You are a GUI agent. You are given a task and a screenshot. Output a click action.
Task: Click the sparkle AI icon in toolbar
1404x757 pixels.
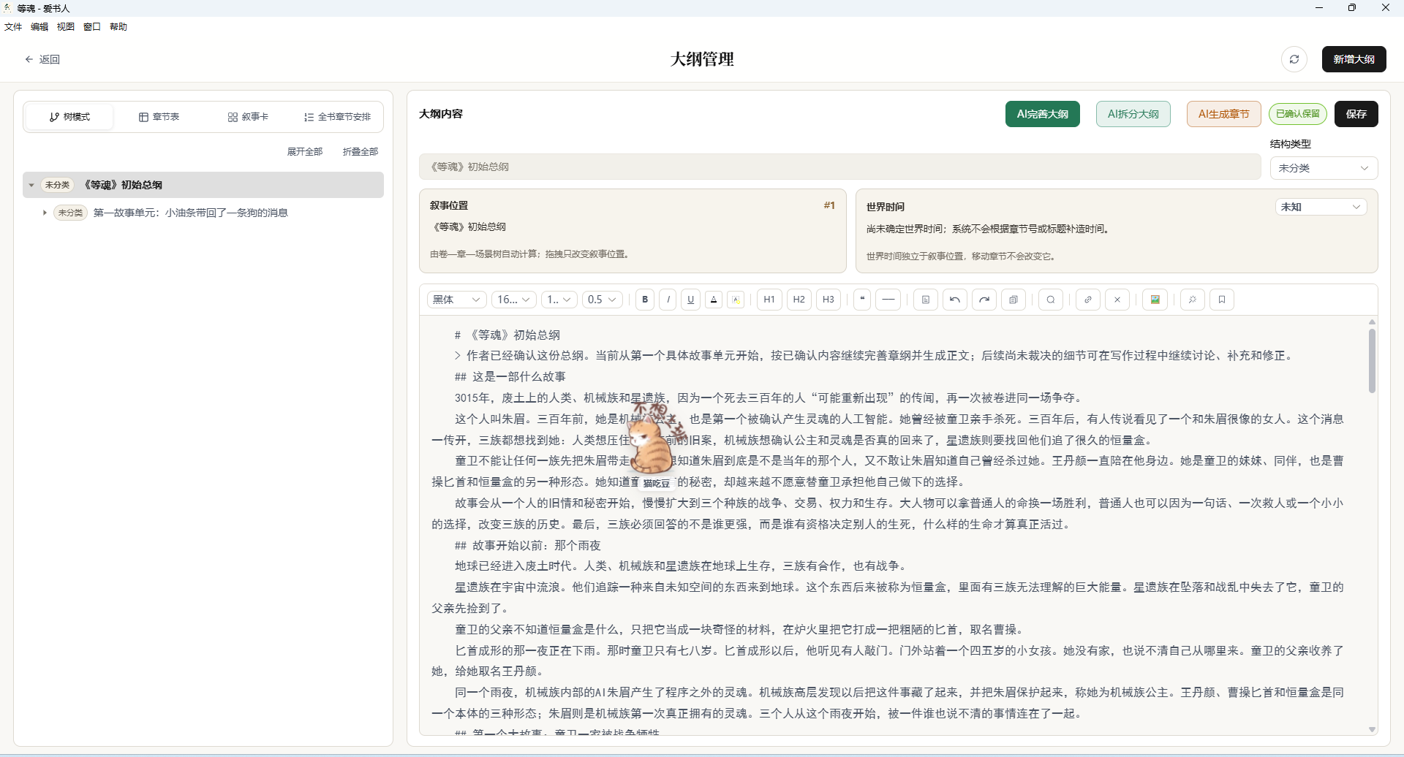1193,300
